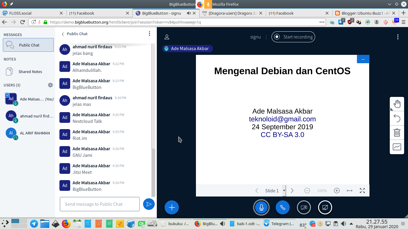Viewport: 408px width, 229px height.
Task: Show hidden system tray icons arrow
Action: (352, 224)
